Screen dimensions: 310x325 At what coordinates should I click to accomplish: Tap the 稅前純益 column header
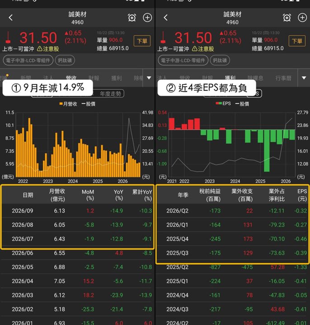(x=210, y=195)
